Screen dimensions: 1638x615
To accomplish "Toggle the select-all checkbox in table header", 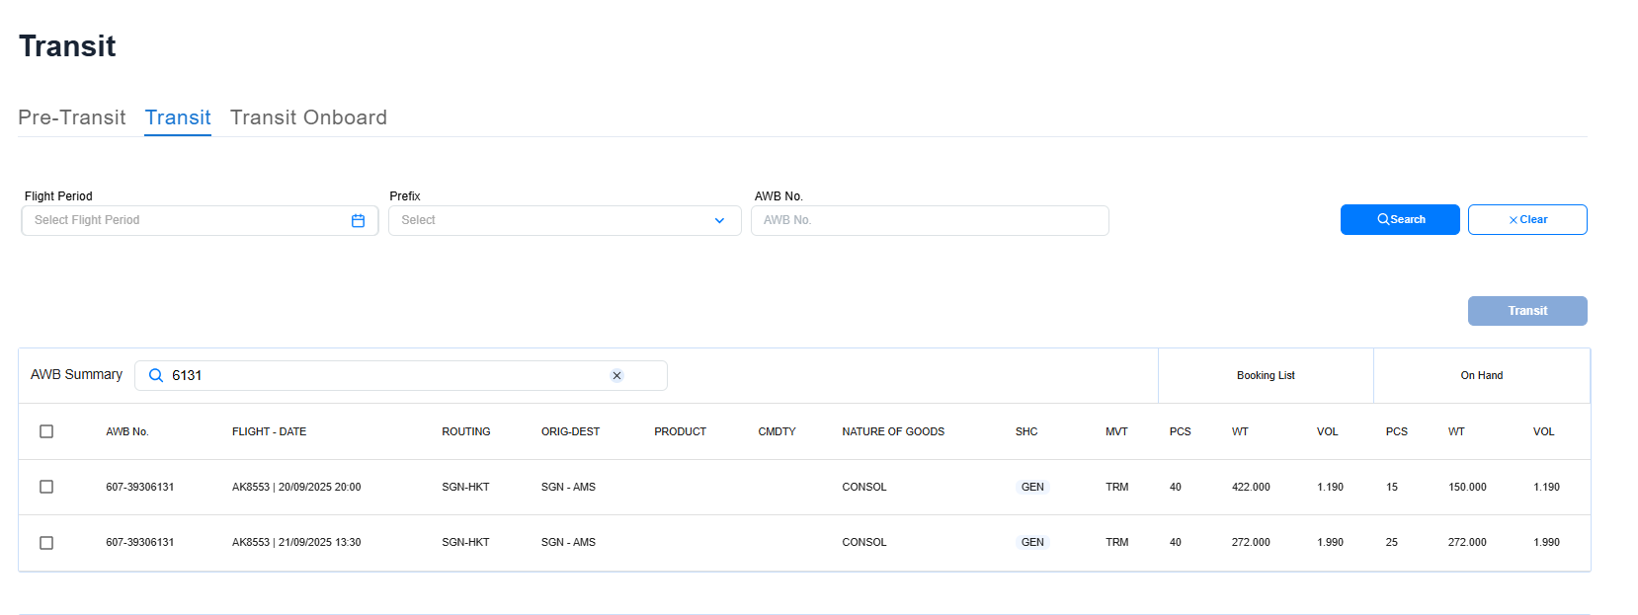I will [x=46, y=431].
